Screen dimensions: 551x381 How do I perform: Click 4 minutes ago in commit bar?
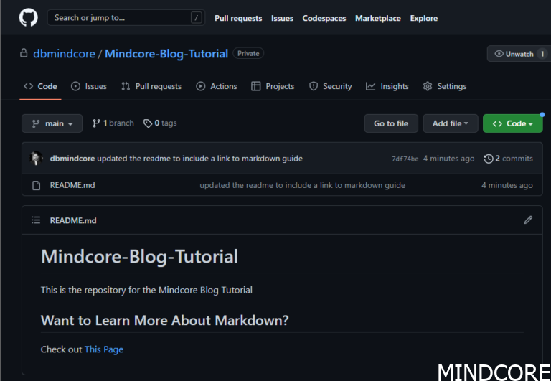pos(448,159)
